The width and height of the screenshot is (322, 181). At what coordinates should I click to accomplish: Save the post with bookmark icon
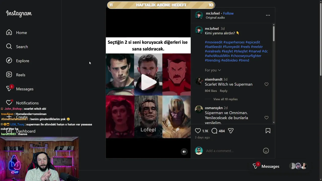point(268,131)
